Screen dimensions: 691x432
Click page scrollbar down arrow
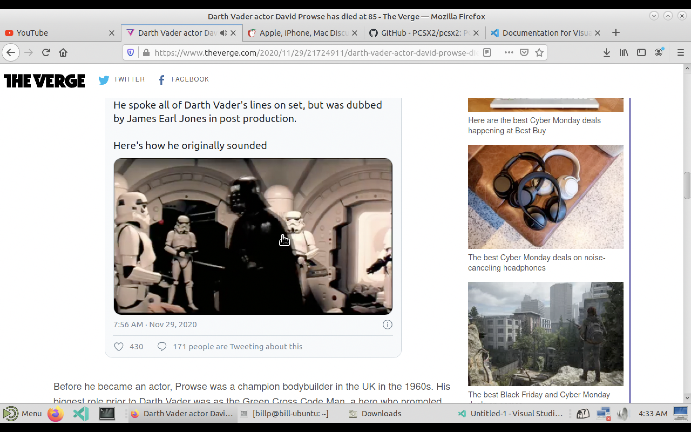(687, 398)
